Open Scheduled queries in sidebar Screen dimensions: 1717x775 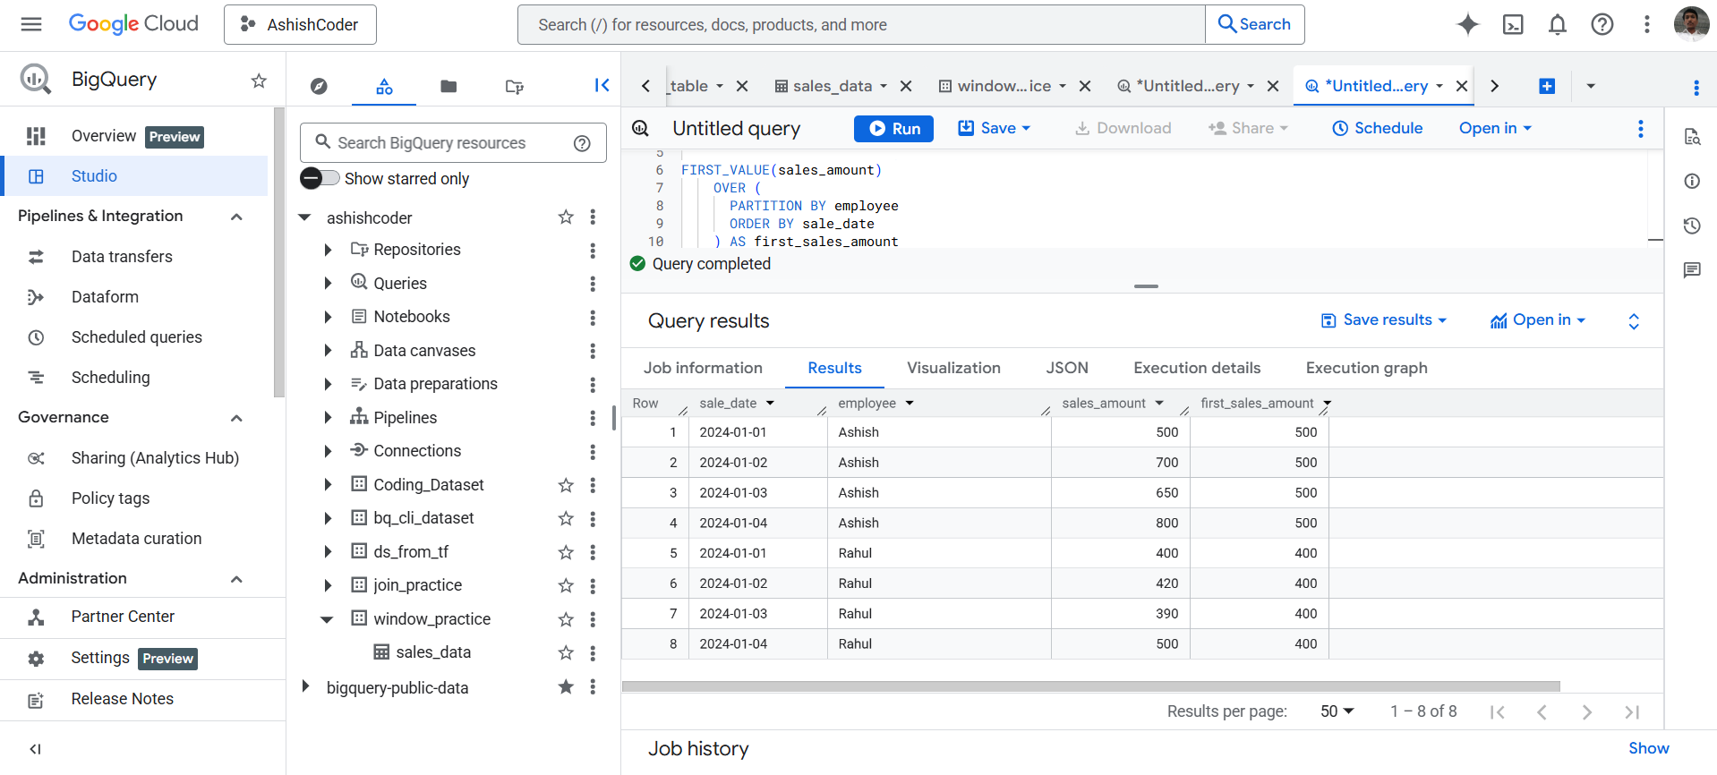pos(136,337)
